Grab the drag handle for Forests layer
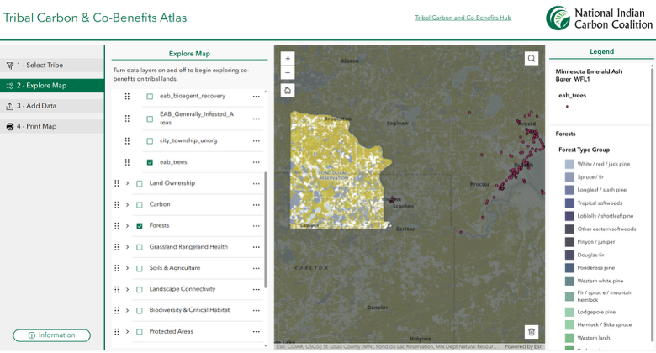656x353 pixels. click(117, 226)
